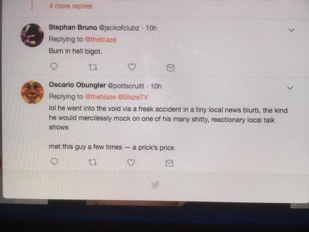The image size is (309, 232).
Task: View Stephan Bruno's profile picture
Action: [32, 35]
